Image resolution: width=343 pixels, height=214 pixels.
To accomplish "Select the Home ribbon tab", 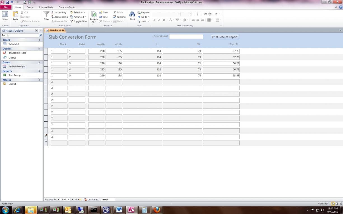I will tap(18, 7).
